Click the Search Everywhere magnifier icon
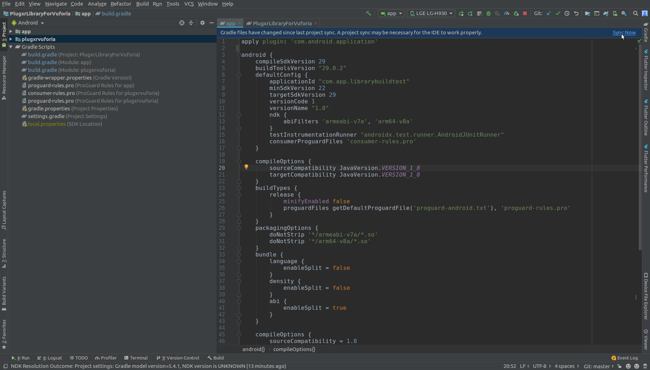Image resolution: width=650 pixels, height=370 pixels. pos(636,13)
